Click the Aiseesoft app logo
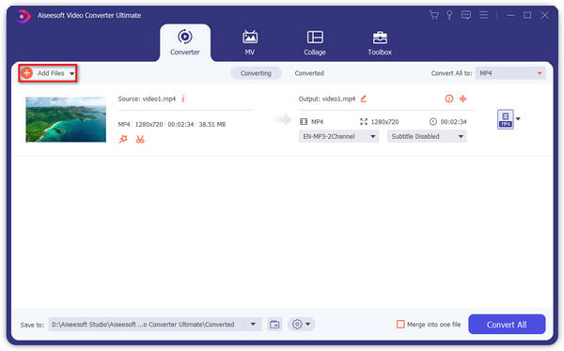 [23, 16]
